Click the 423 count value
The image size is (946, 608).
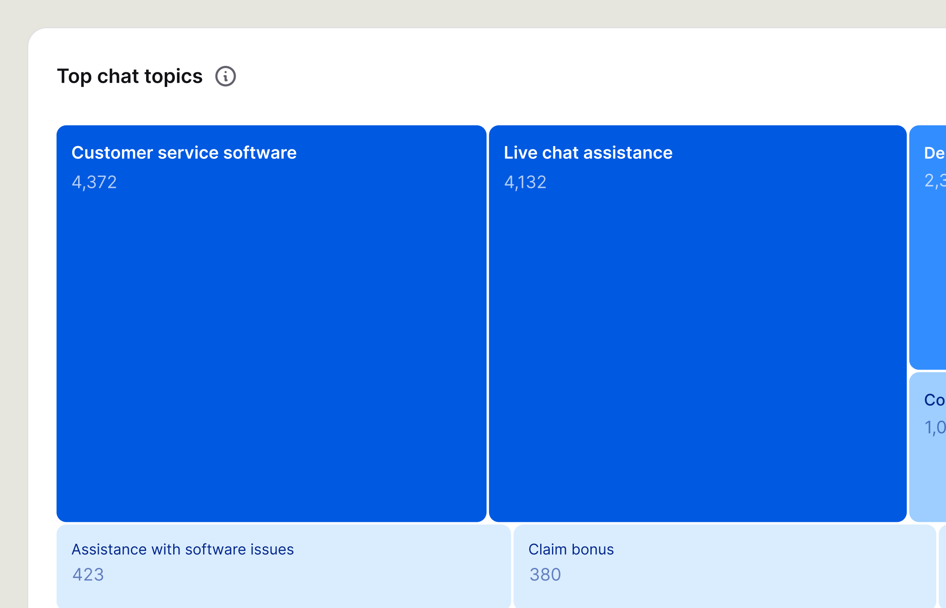pos(88,575)
